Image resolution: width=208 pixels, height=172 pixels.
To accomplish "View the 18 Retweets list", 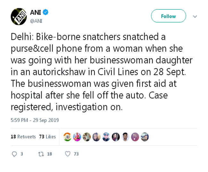I will coord(23,137).
